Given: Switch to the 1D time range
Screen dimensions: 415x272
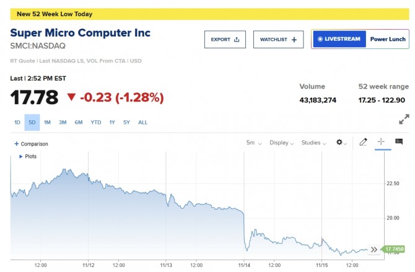Looking at the screenshot, I should tap(17, 122).
